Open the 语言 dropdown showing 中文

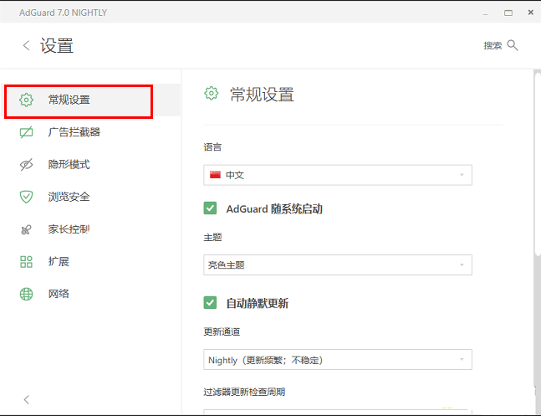click(x=338, y=175)
